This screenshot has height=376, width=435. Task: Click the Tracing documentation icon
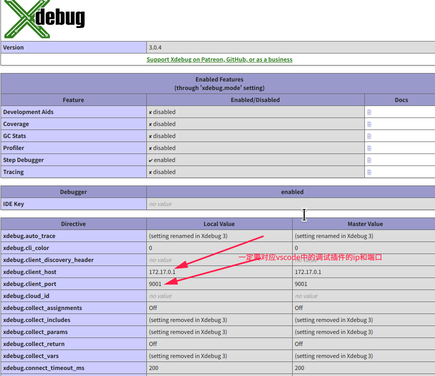pyautogui.click(x=369, y=172)
